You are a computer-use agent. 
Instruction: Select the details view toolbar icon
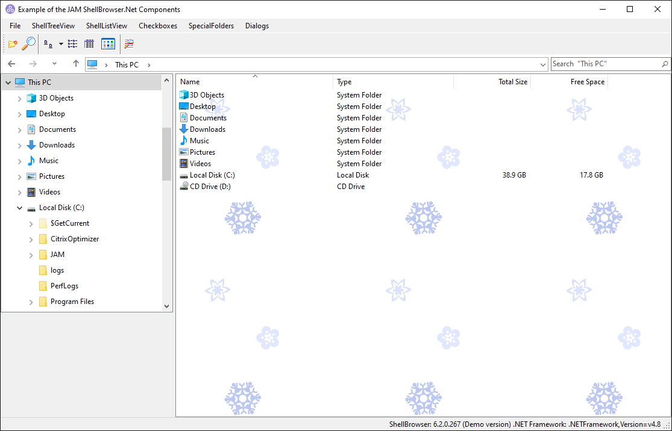89,44
